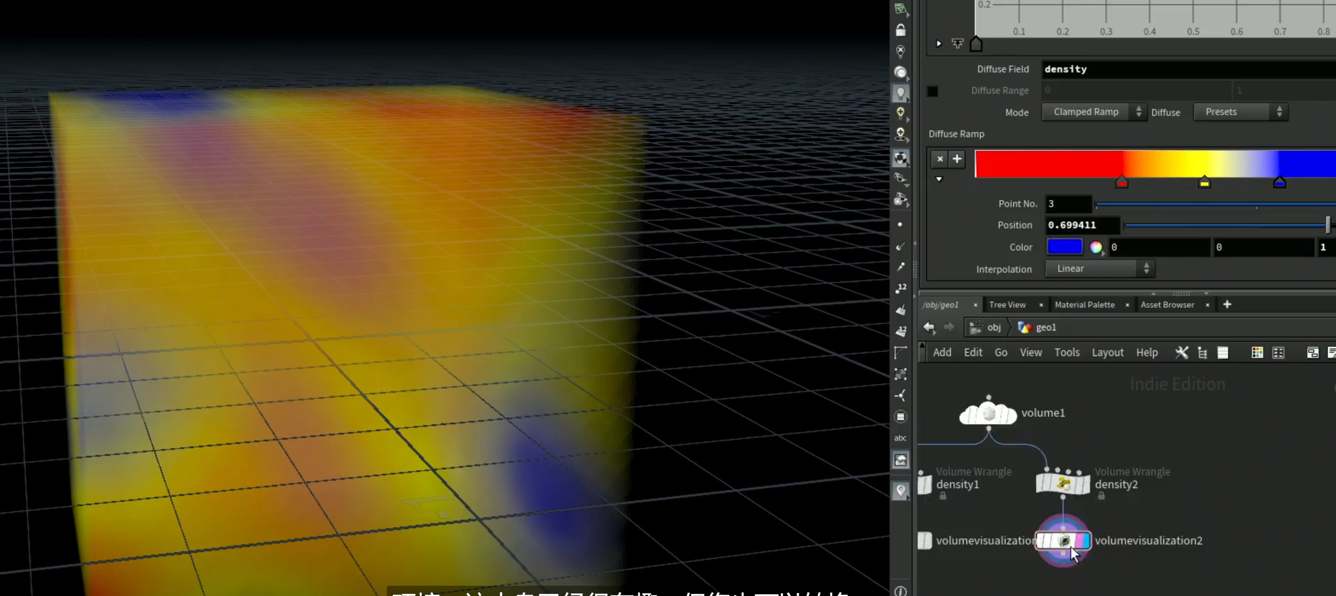The image size is (1336, 596).
Task: Go back with the network navigation arrow
Action: click(x=929, y=328)
